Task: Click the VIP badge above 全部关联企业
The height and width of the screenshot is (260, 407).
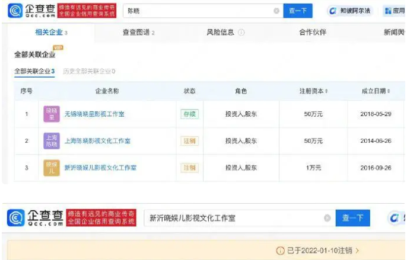Action: [58, 47]
